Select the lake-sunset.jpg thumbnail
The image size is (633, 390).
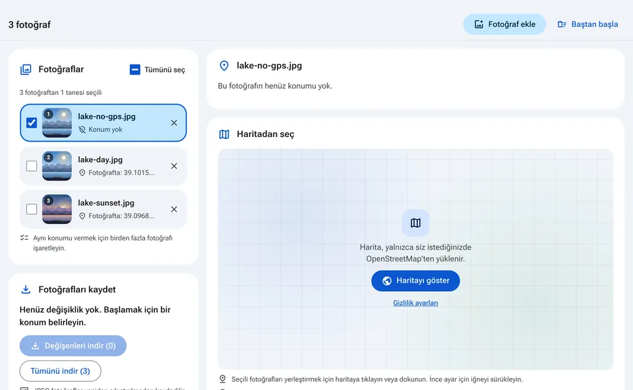click(57, 209)
